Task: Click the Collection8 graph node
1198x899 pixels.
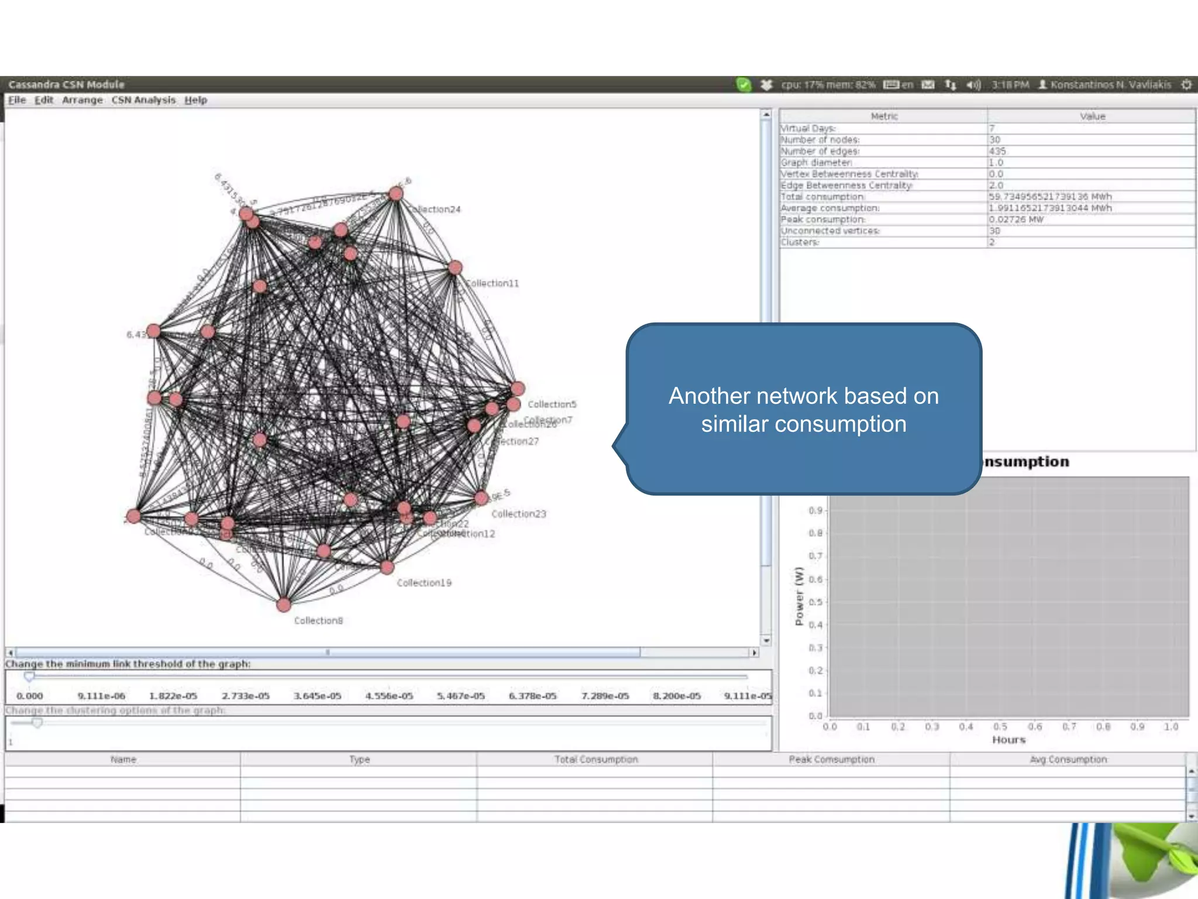Action: click(284, 605)
